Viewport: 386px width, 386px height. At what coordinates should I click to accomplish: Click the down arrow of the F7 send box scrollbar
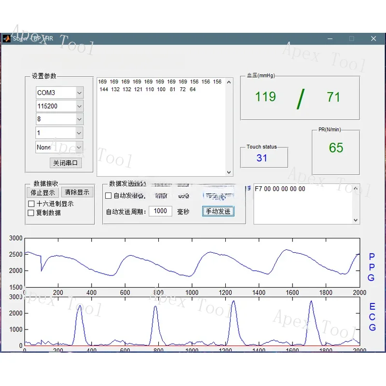point(356,220)
